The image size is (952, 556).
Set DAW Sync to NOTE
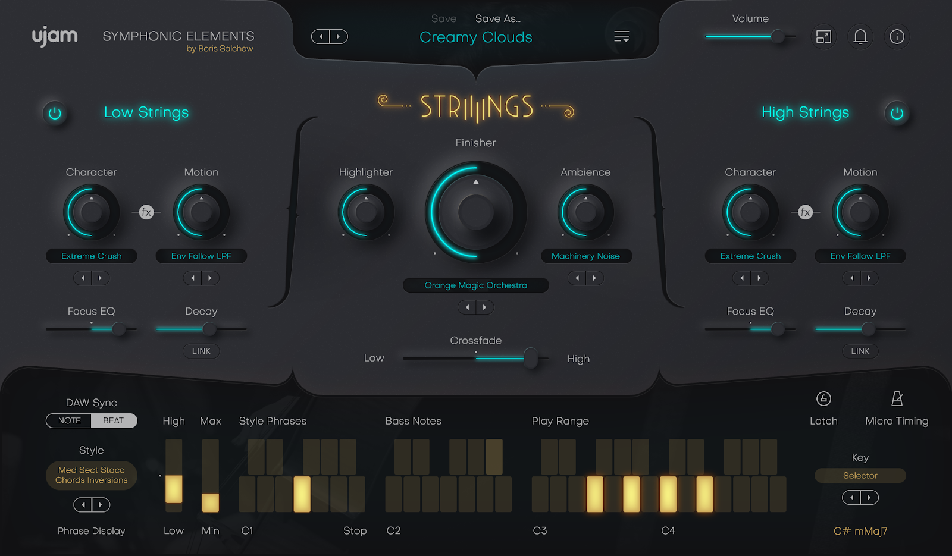pos(69,420)
